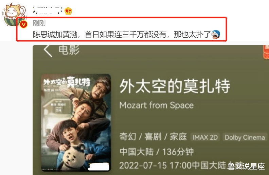
Task: Click the Doraemon emoji in the post
Action: pyautogui.click(x=216, y=34)
